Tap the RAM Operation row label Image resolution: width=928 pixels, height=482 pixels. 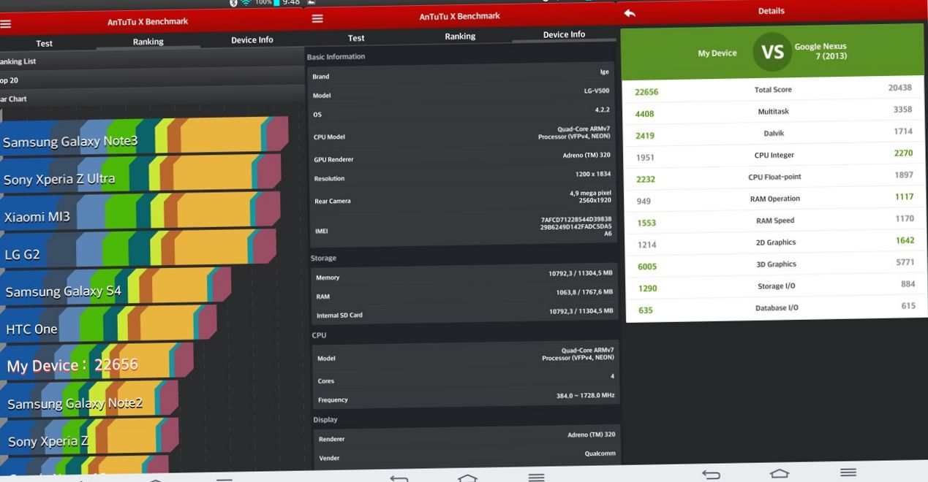click(774, 199)
